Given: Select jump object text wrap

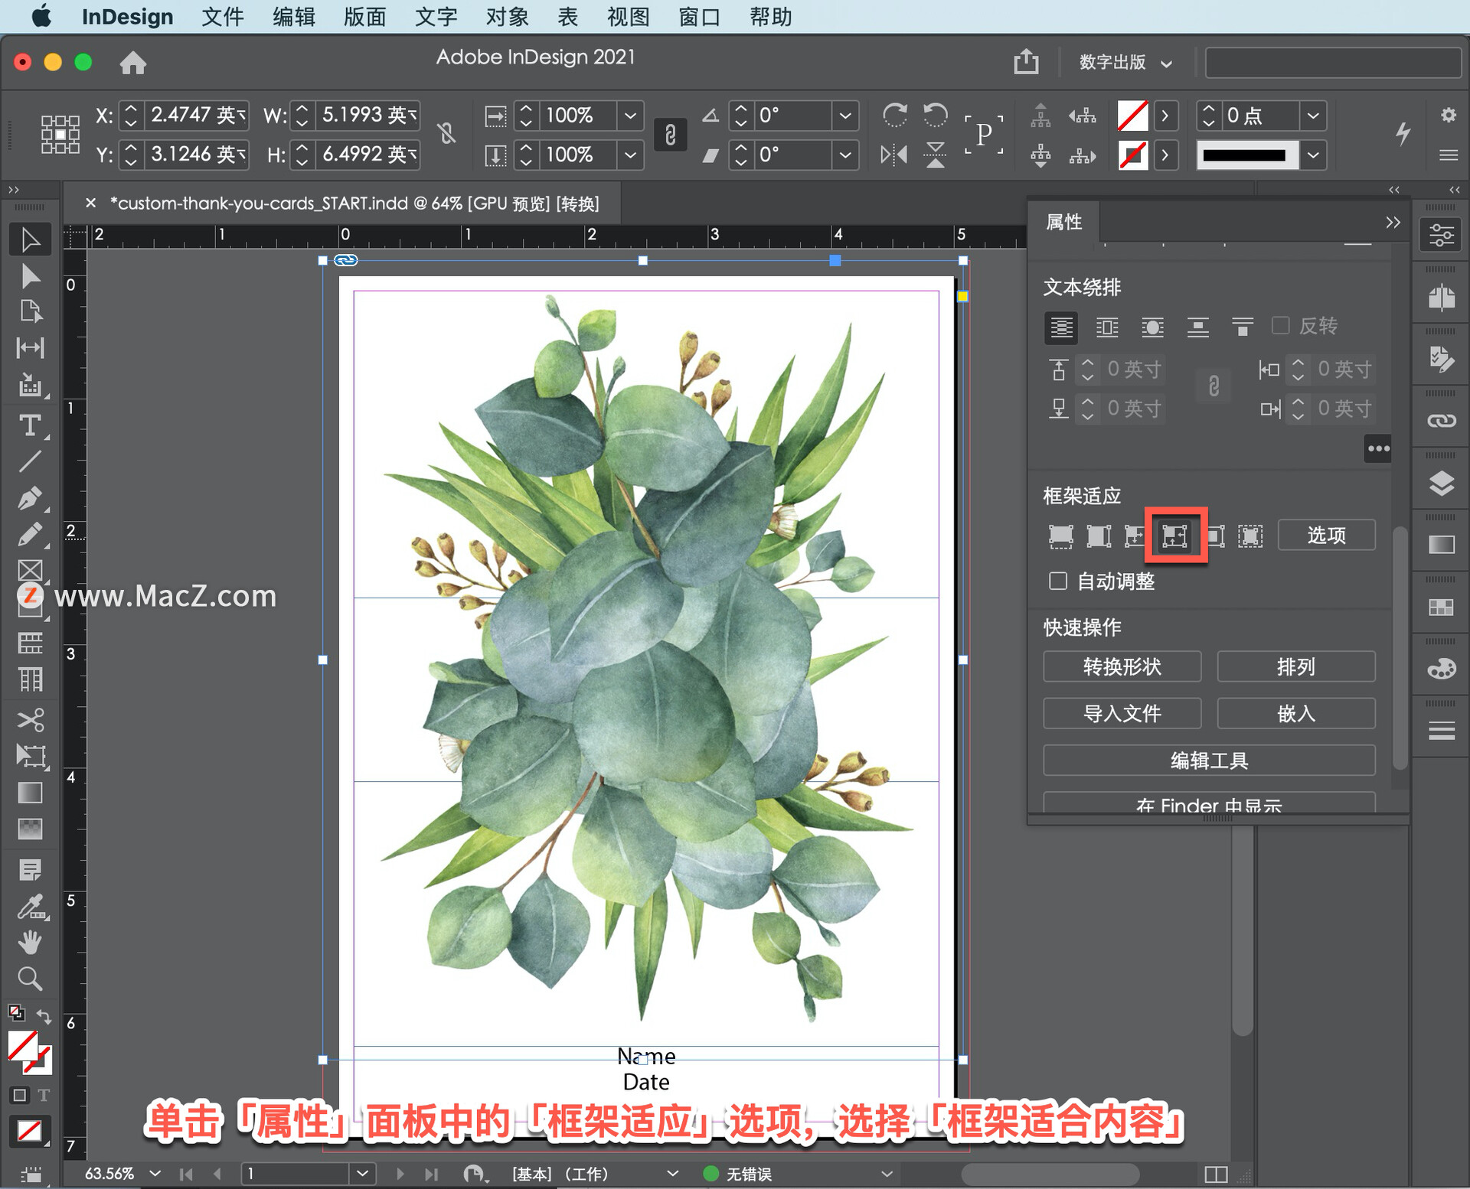Looking at the screenshot, I should click(x=1197, y=327).
